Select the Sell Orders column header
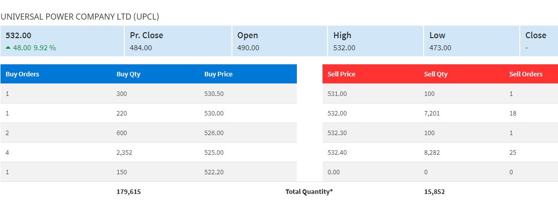Viewport: 558px width, 210px height. (x=526, y=74)
